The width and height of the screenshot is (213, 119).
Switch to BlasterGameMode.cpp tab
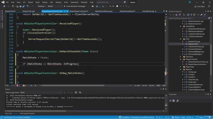tap(104, 11)
